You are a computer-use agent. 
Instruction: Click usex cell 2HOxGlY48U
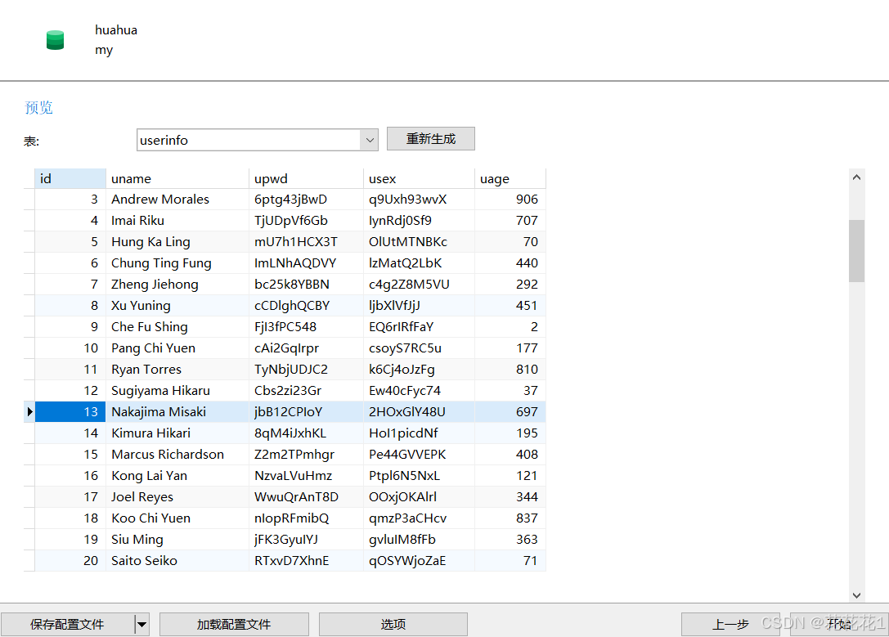click(x=419, y=412)
